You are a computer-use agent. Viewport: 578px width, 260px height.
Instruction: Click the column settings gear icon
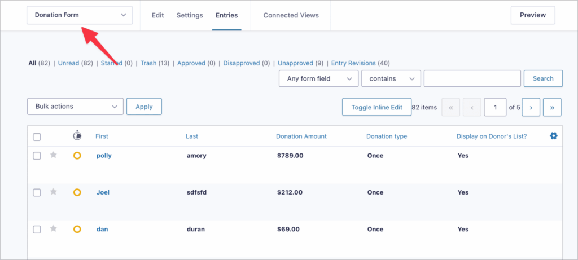(553, 136)
